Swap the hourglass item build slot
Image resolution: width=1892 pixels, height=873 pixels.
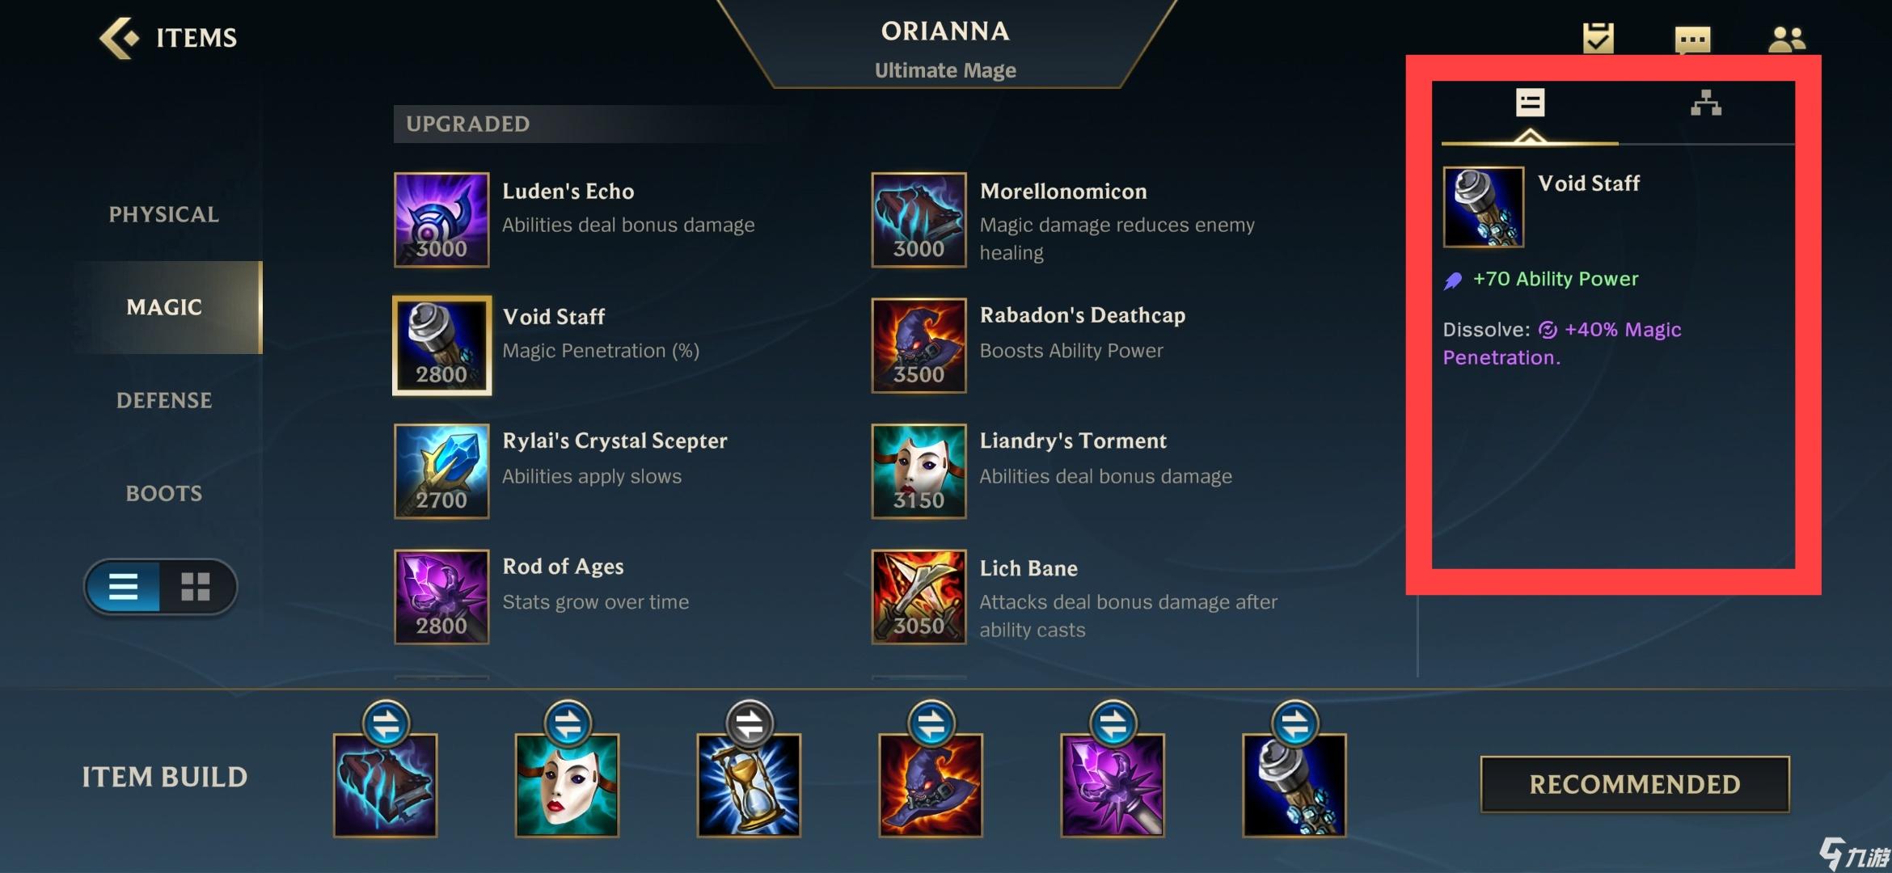click(x=750, y=723)
